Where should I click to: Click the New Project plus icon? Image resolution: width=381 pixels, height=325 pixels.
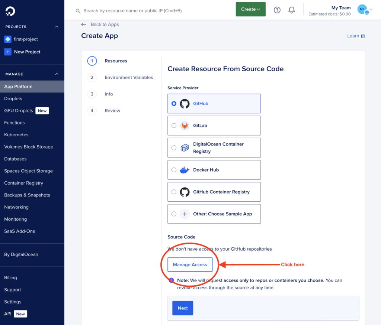pos(8,52)
